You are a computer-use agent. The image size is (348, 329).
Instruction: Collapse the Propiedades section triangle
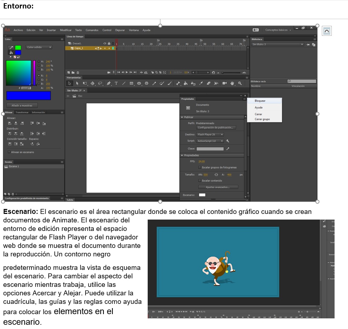click(182, 155)
